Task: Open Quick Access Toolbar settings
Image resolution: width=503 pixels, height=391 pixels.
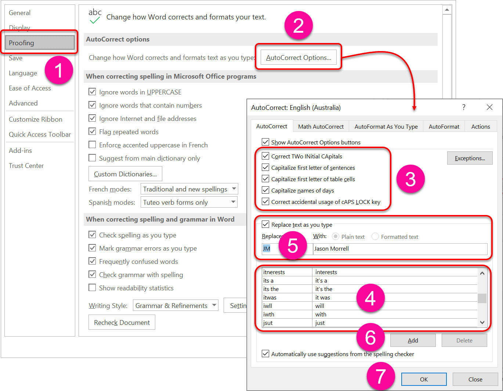Action: click(40, 134)
